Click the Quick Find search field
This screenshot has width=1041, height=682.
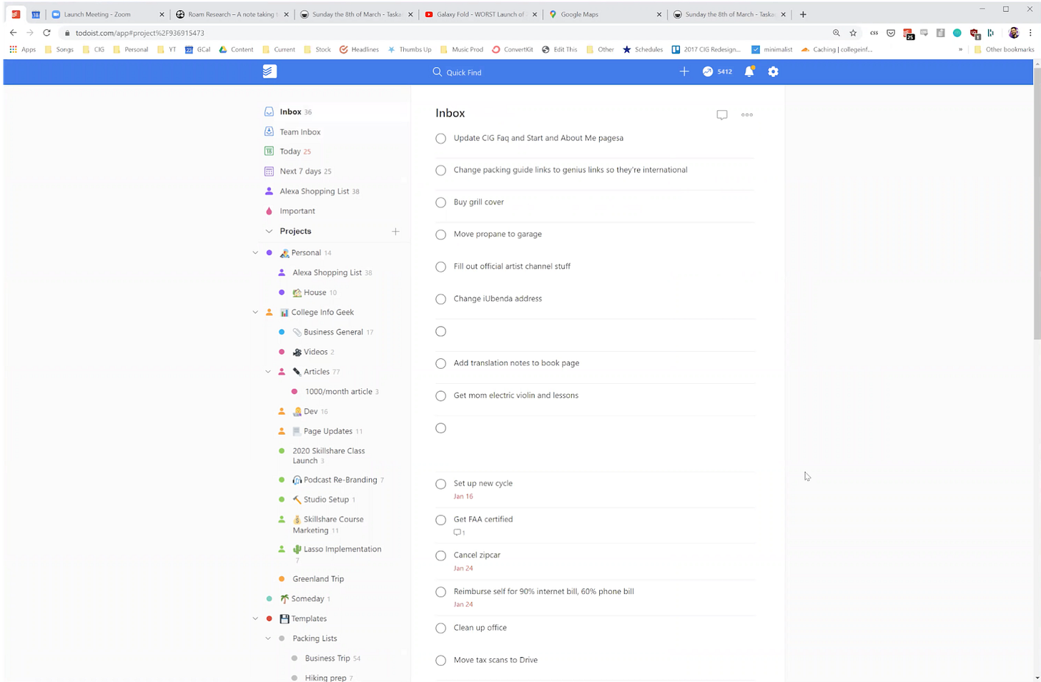tap(464, 72)
